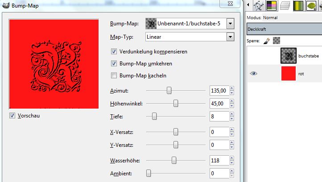Focus the Höhenwinkel value field 45,00
322x182 pixels.
(x=219, y=104)
